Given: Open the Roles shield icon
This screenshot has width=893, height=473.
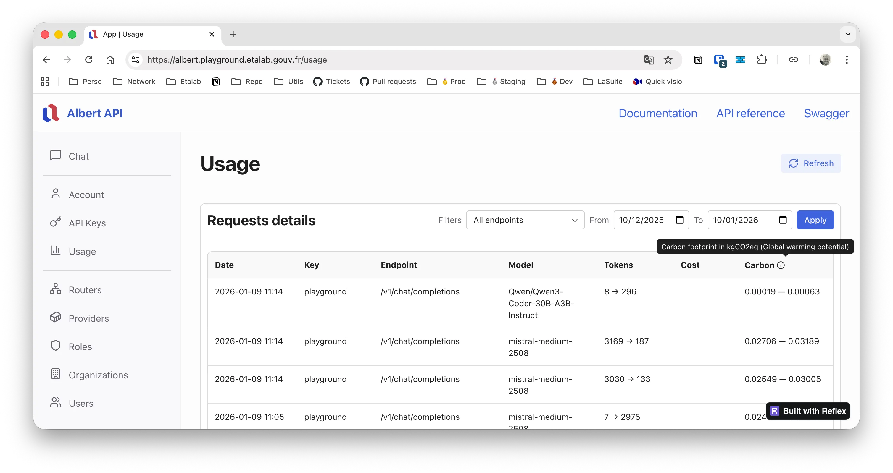Looking at the screenshot, I should (56, 346).
